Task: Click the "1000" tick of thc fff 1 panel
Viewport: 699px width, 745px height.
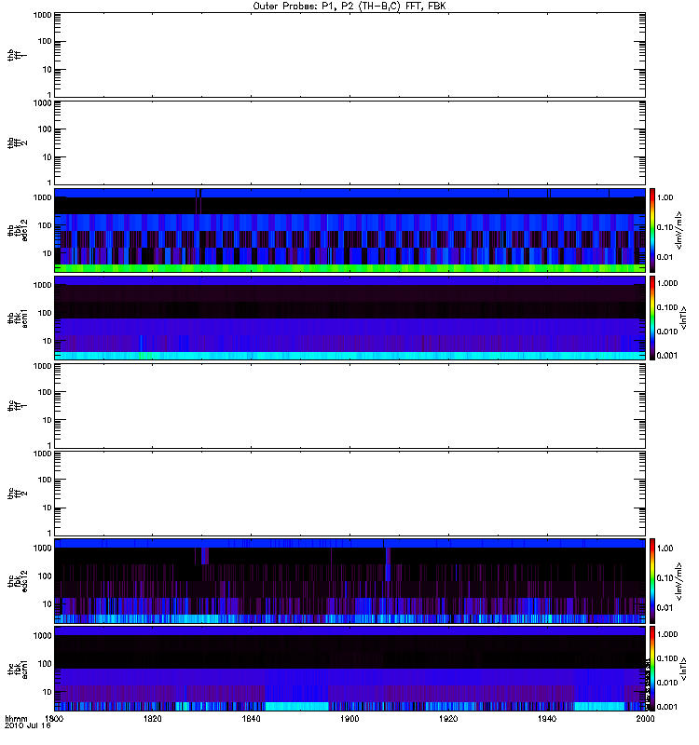Action: point(42,366)
